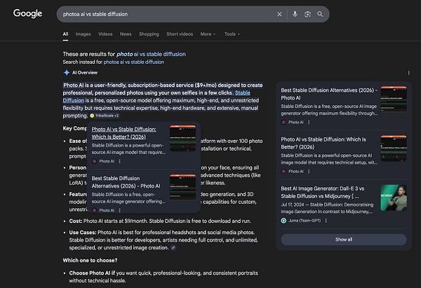Image resolution: width=421 pixels, height=288 pixels.
Task: Click green thumbnail of Best AI Image Generator card
Action: pyautogui.click(x=394, y=198)
